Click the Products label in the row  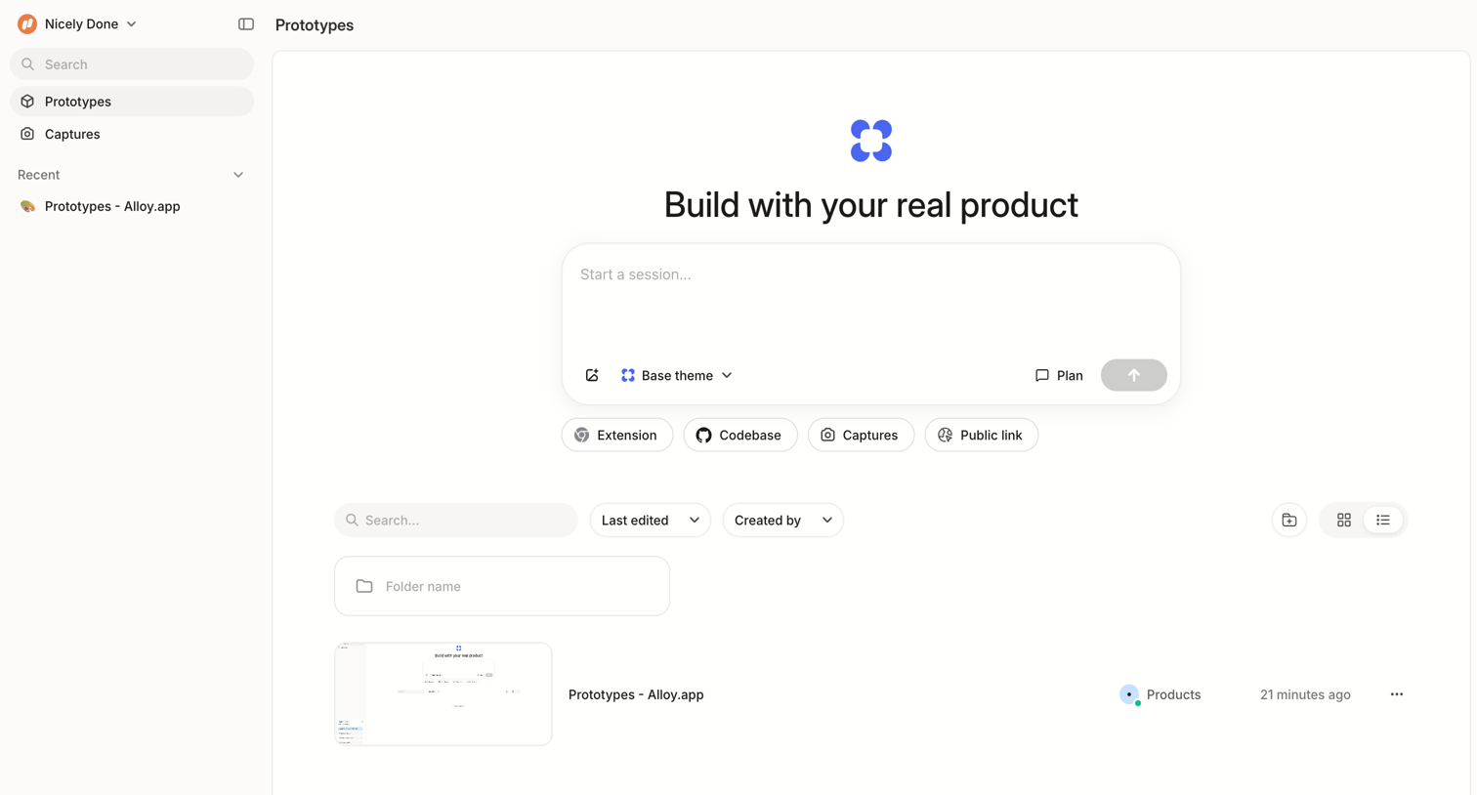(x=1173, y=694)
